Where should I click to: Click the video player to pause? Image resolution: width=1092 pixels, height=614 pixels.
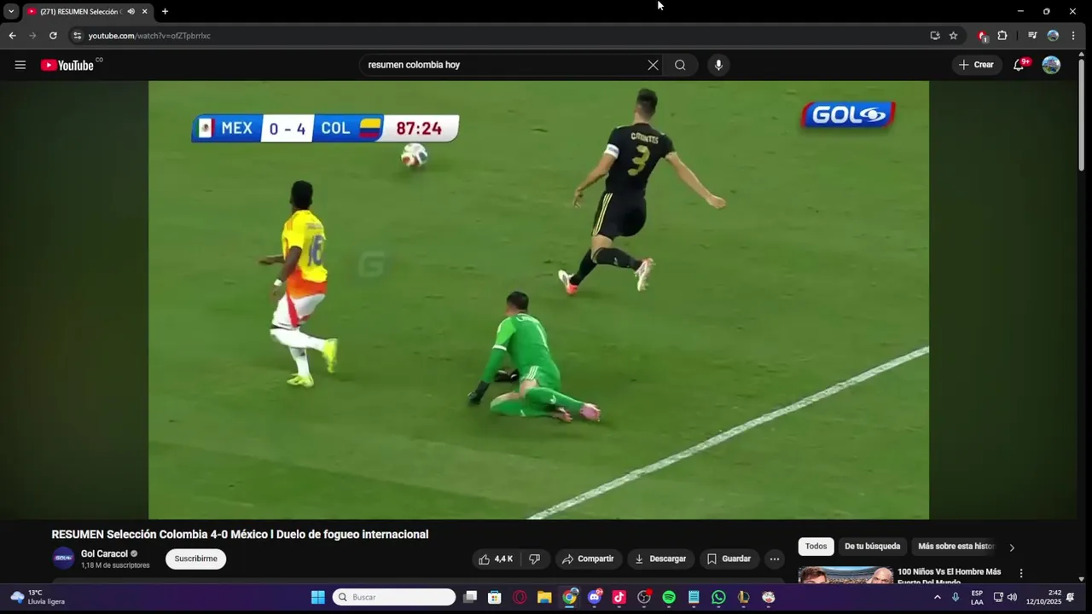[538, 299]
